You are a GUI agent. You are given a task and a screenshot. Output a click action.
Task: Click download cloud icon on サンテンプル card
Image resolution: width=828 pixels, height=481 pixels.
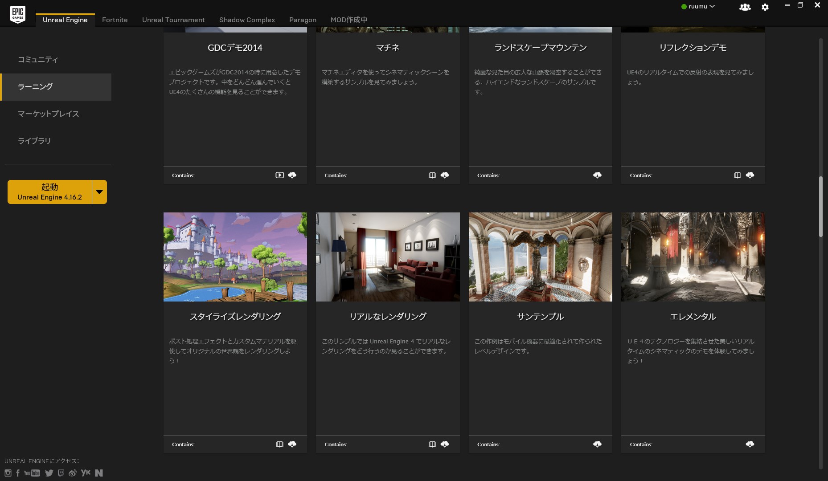(597, 444)
